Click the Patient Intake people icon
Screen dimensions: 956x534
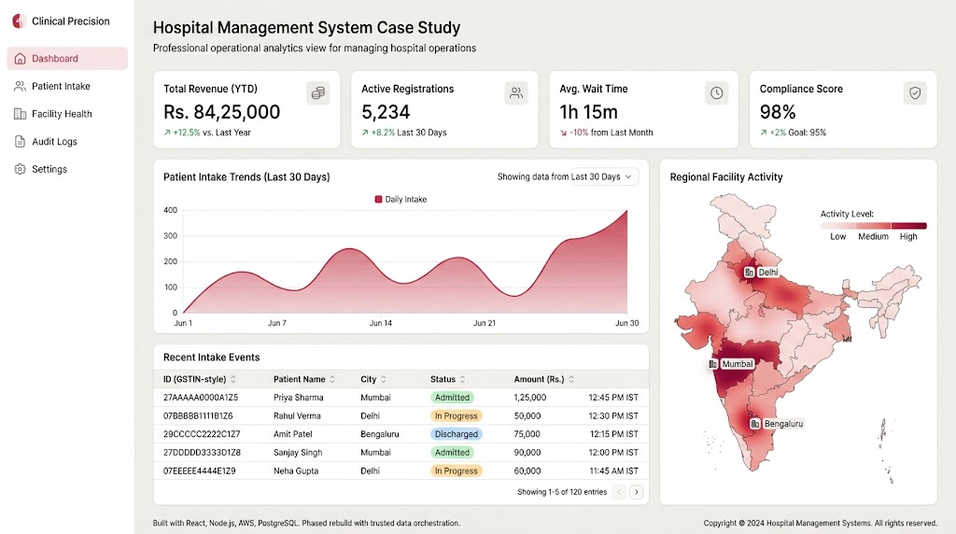tap(21, 86)
